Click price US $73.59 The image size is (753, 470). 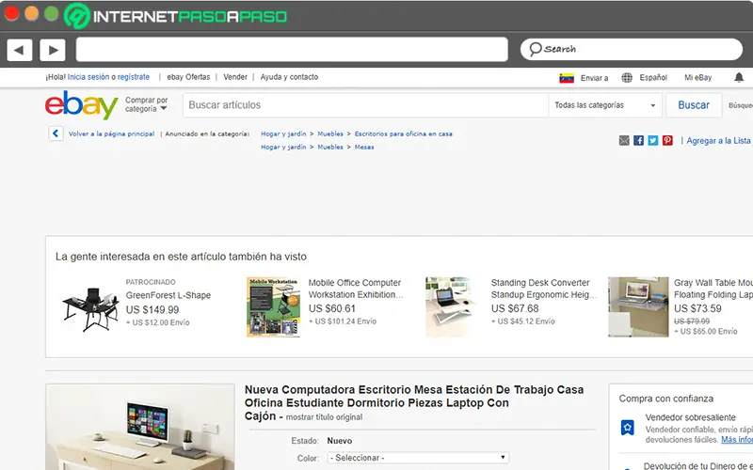point(697,308)
